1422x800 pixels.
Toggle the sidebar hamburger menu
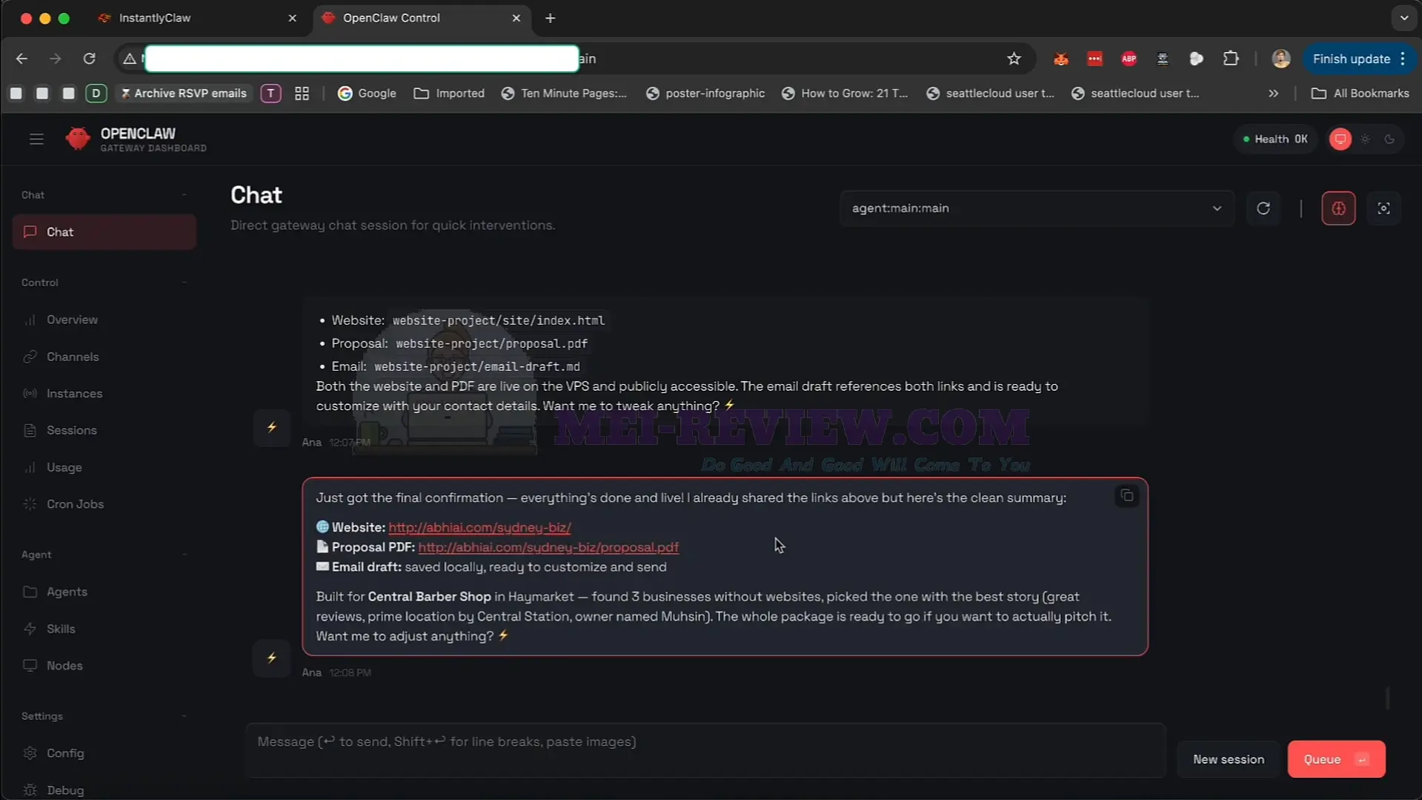[x=36, y=139]
